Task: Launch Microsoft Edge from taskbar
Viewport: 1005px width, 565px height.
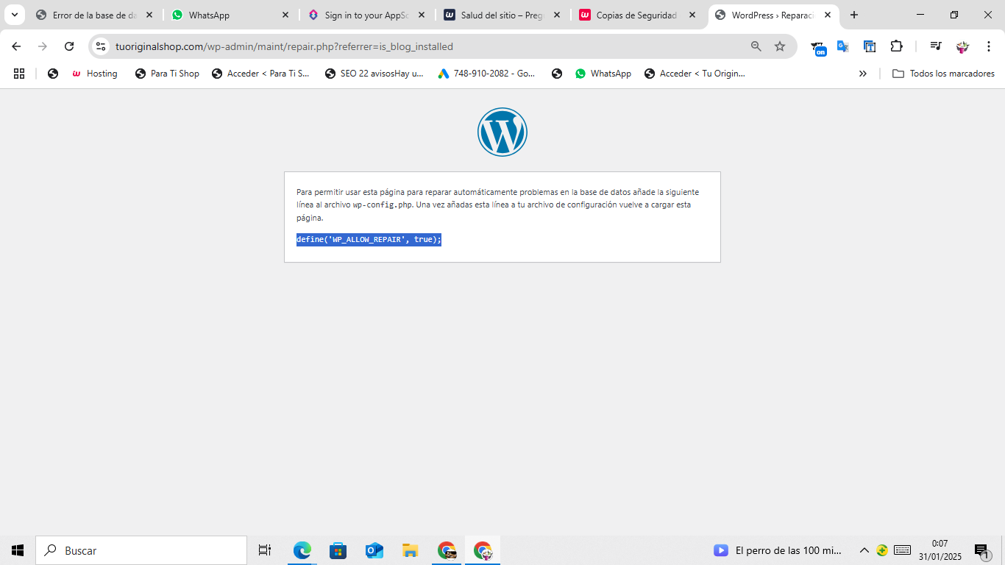Action: 302,550
